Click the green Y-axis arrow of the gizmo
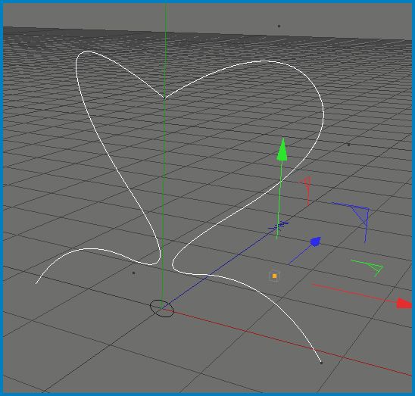This screenshot has height=396, width=415. point(282,150)
